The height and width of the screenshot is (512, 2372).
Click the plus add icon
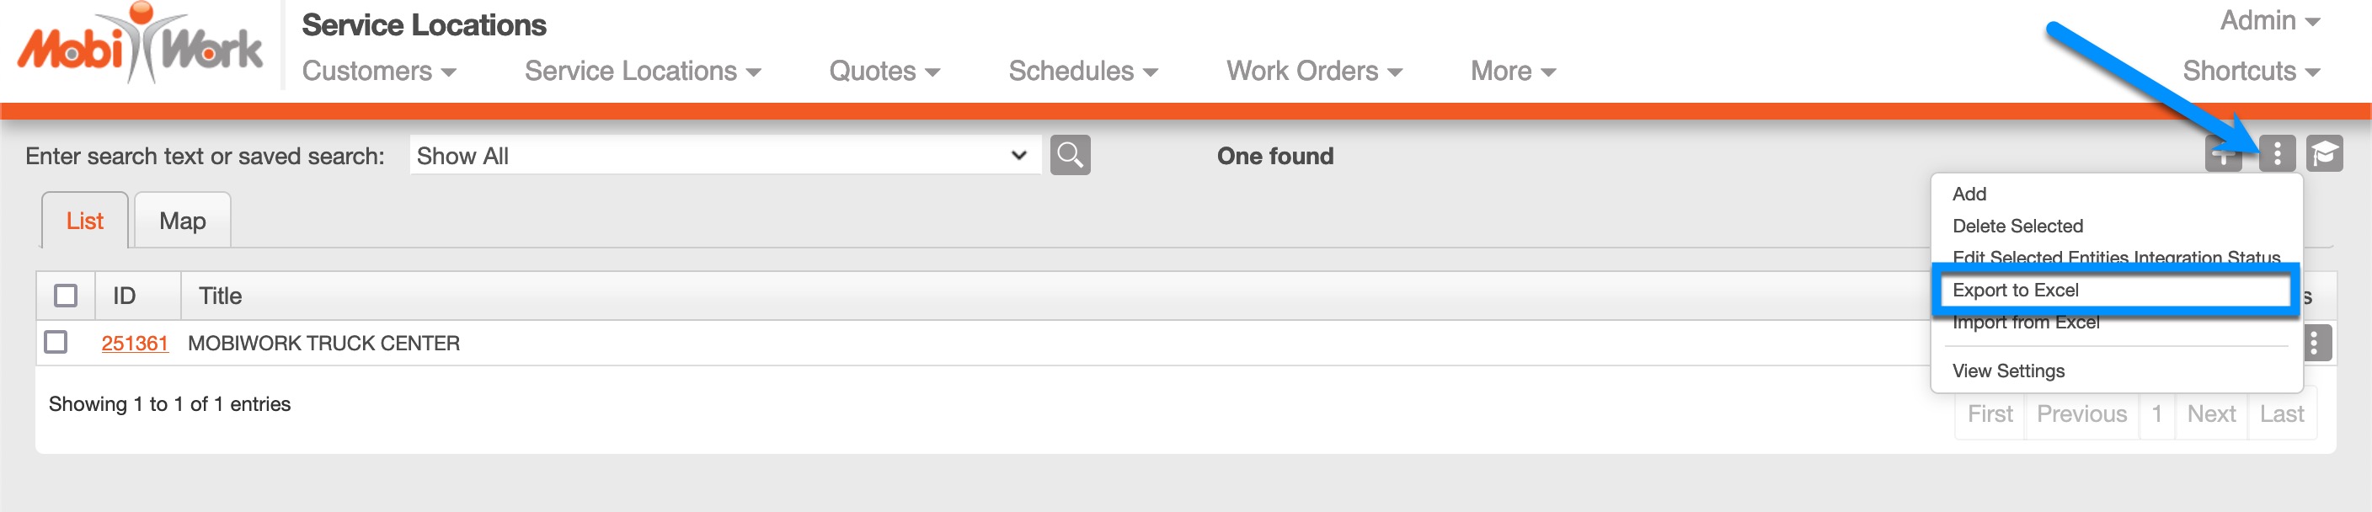2222,157
